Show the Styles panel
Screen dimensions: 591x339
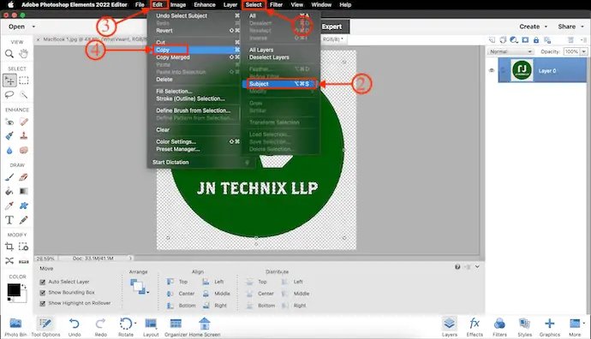tap(525, 327)
